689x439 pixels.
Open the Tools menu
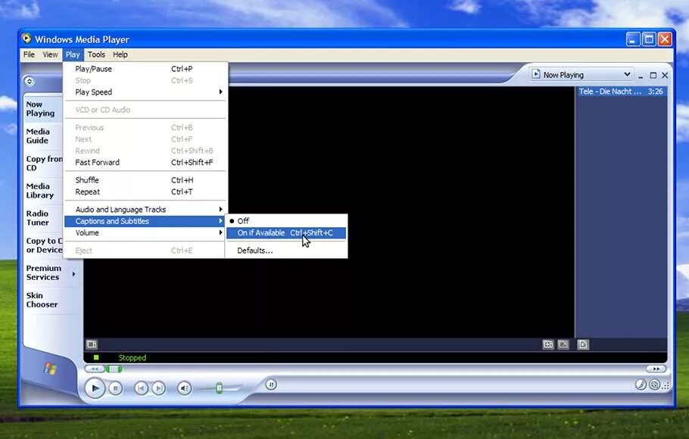[x=96, y=54]
